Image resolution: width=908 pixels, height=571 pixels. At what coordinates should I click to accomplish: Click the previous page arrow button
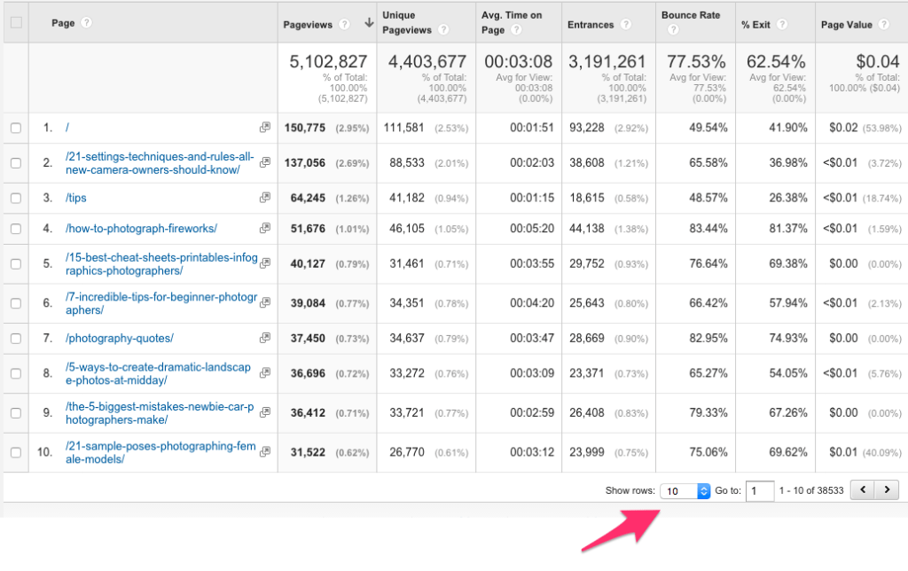click(861, 489)
